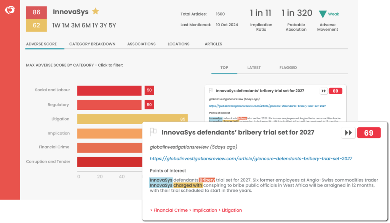The width and height of the screenshot is (390, 223).
Task: Open the Adverse Score tab
Action: (41, 44)
